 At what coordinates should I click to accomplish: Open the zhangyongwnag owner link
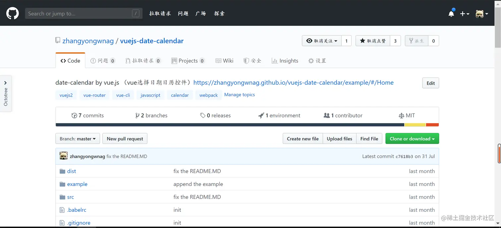[x=88, y=41]
